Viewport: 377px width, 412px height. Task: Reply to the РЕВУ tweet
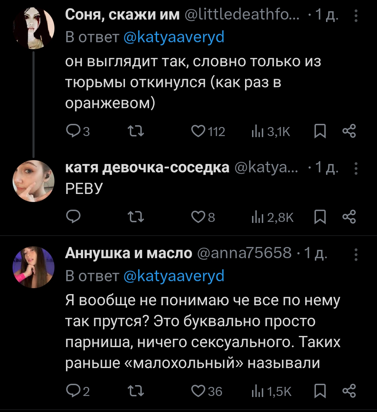click(73, 218)
